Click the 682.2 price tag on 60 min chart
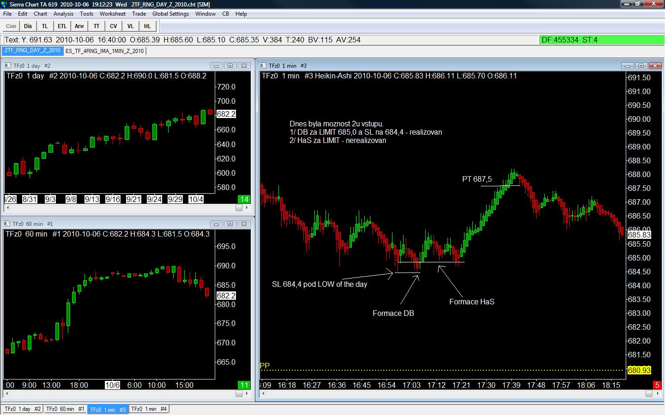665x415 pixels. click(x=226, y=296)
